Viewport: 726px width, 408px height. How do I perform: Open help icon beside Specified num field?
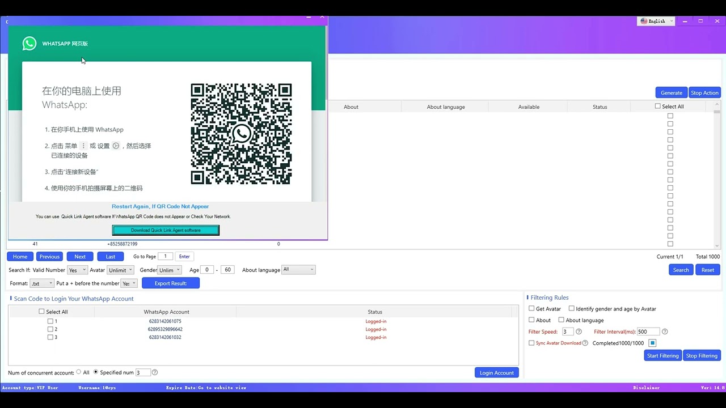[155, 372]
